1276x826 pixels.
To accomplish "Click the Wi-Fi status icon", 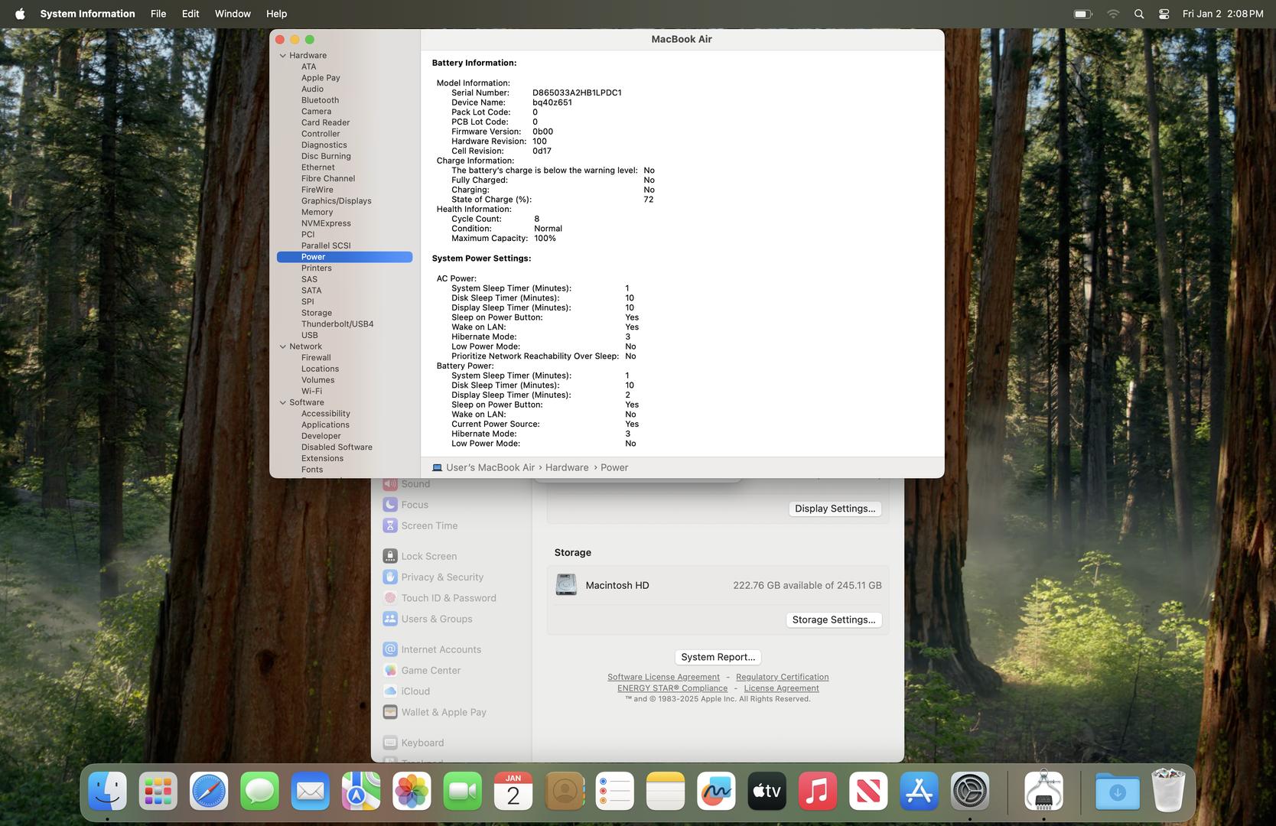I will pos(1113,14).
